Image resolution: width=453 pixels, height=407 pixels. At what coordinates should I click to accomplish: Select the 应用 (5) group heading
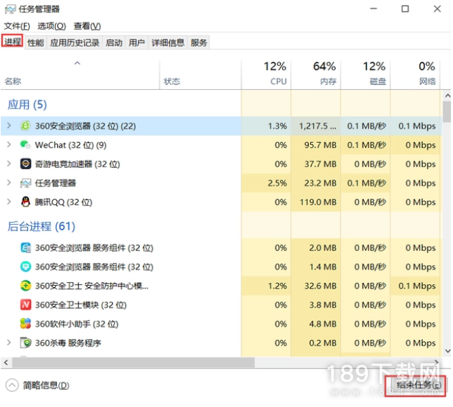click(x=27, y=104)
